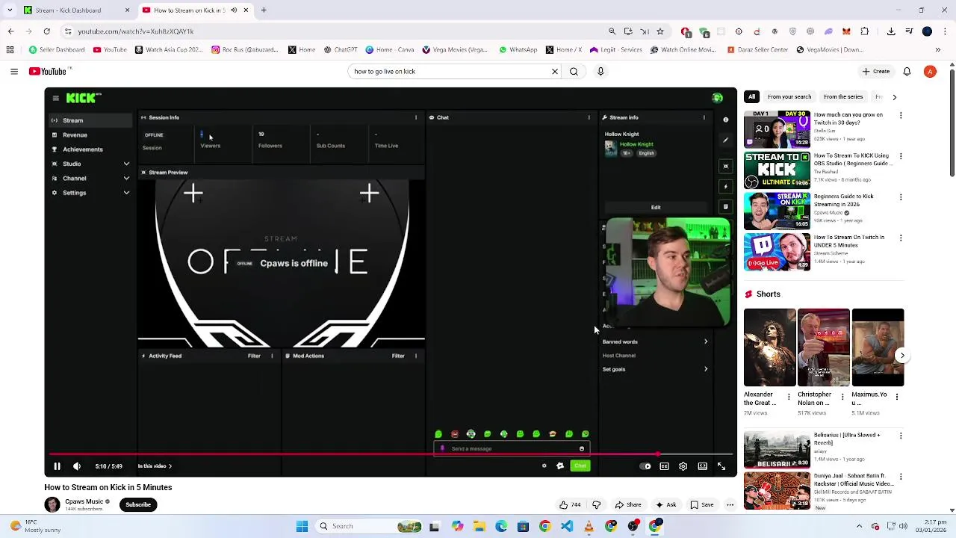Open video player settings gear

pyautogui.click(x=683, y=466)
